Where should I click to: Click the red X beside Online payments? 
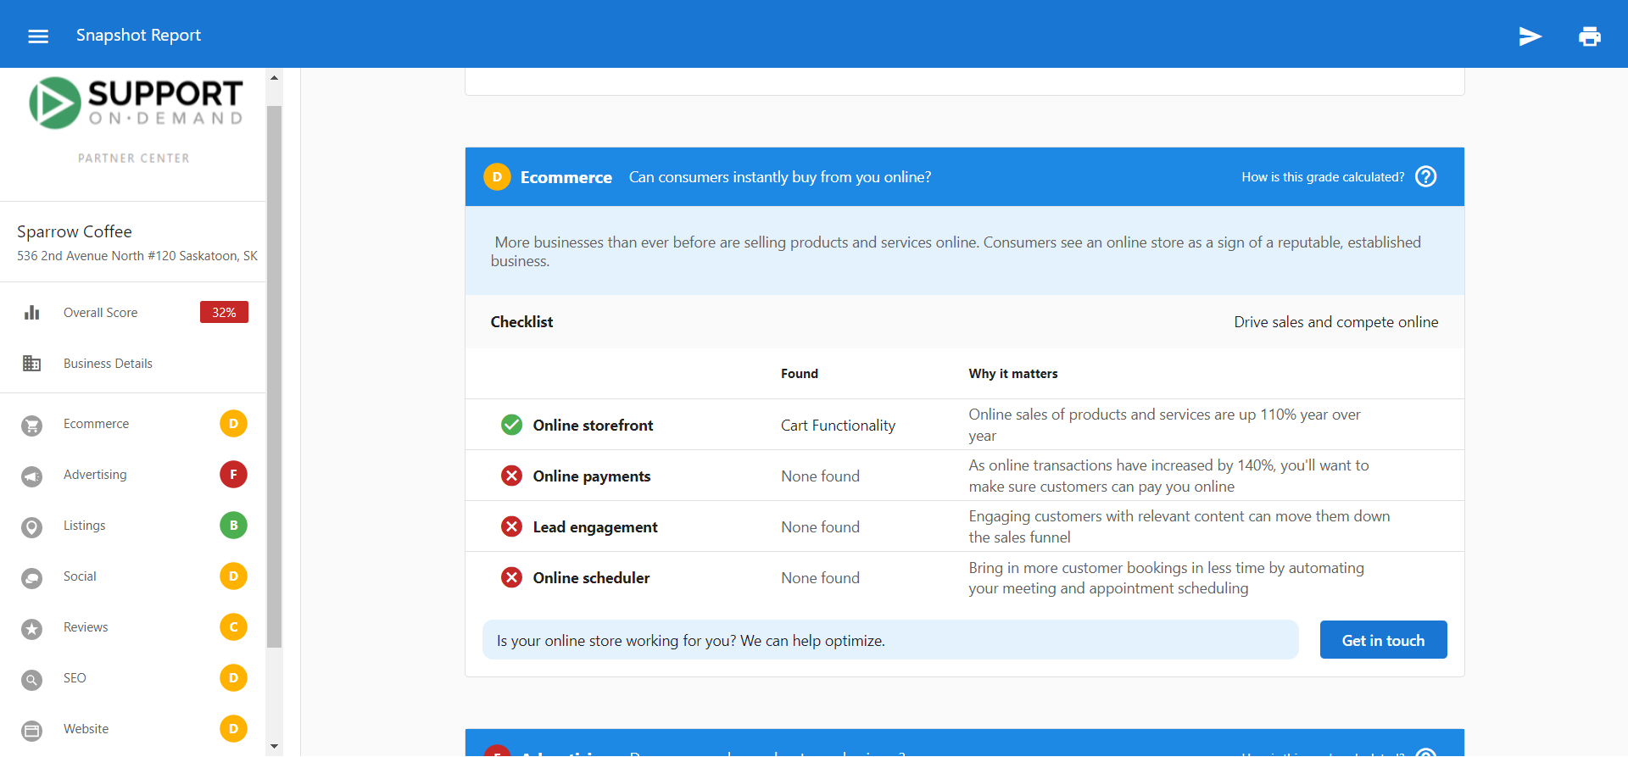coord(511,476)
